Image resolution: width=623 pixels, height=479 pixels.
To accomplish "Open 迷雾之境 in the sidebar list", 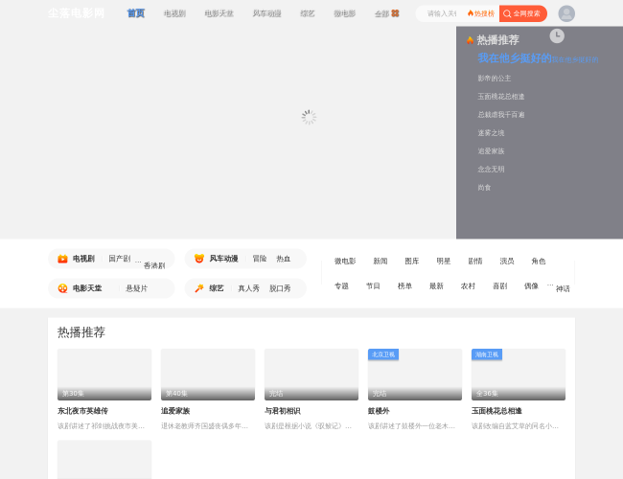I will click(491, 133).
